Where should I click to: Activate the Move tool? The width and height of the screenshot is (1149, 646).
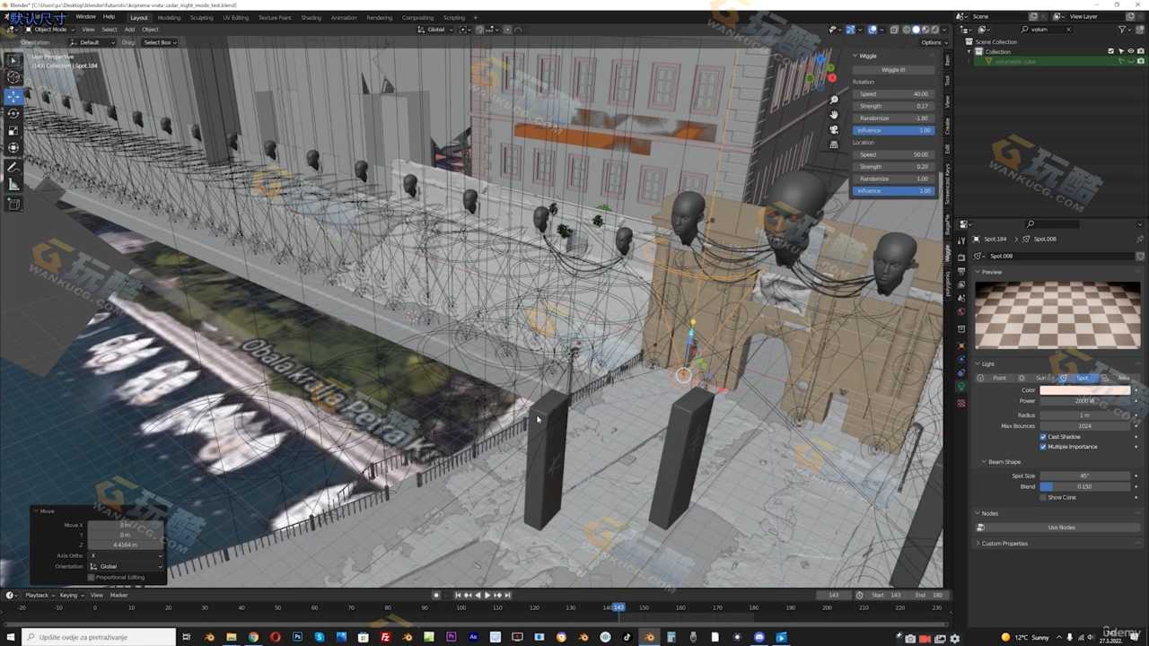13,96
